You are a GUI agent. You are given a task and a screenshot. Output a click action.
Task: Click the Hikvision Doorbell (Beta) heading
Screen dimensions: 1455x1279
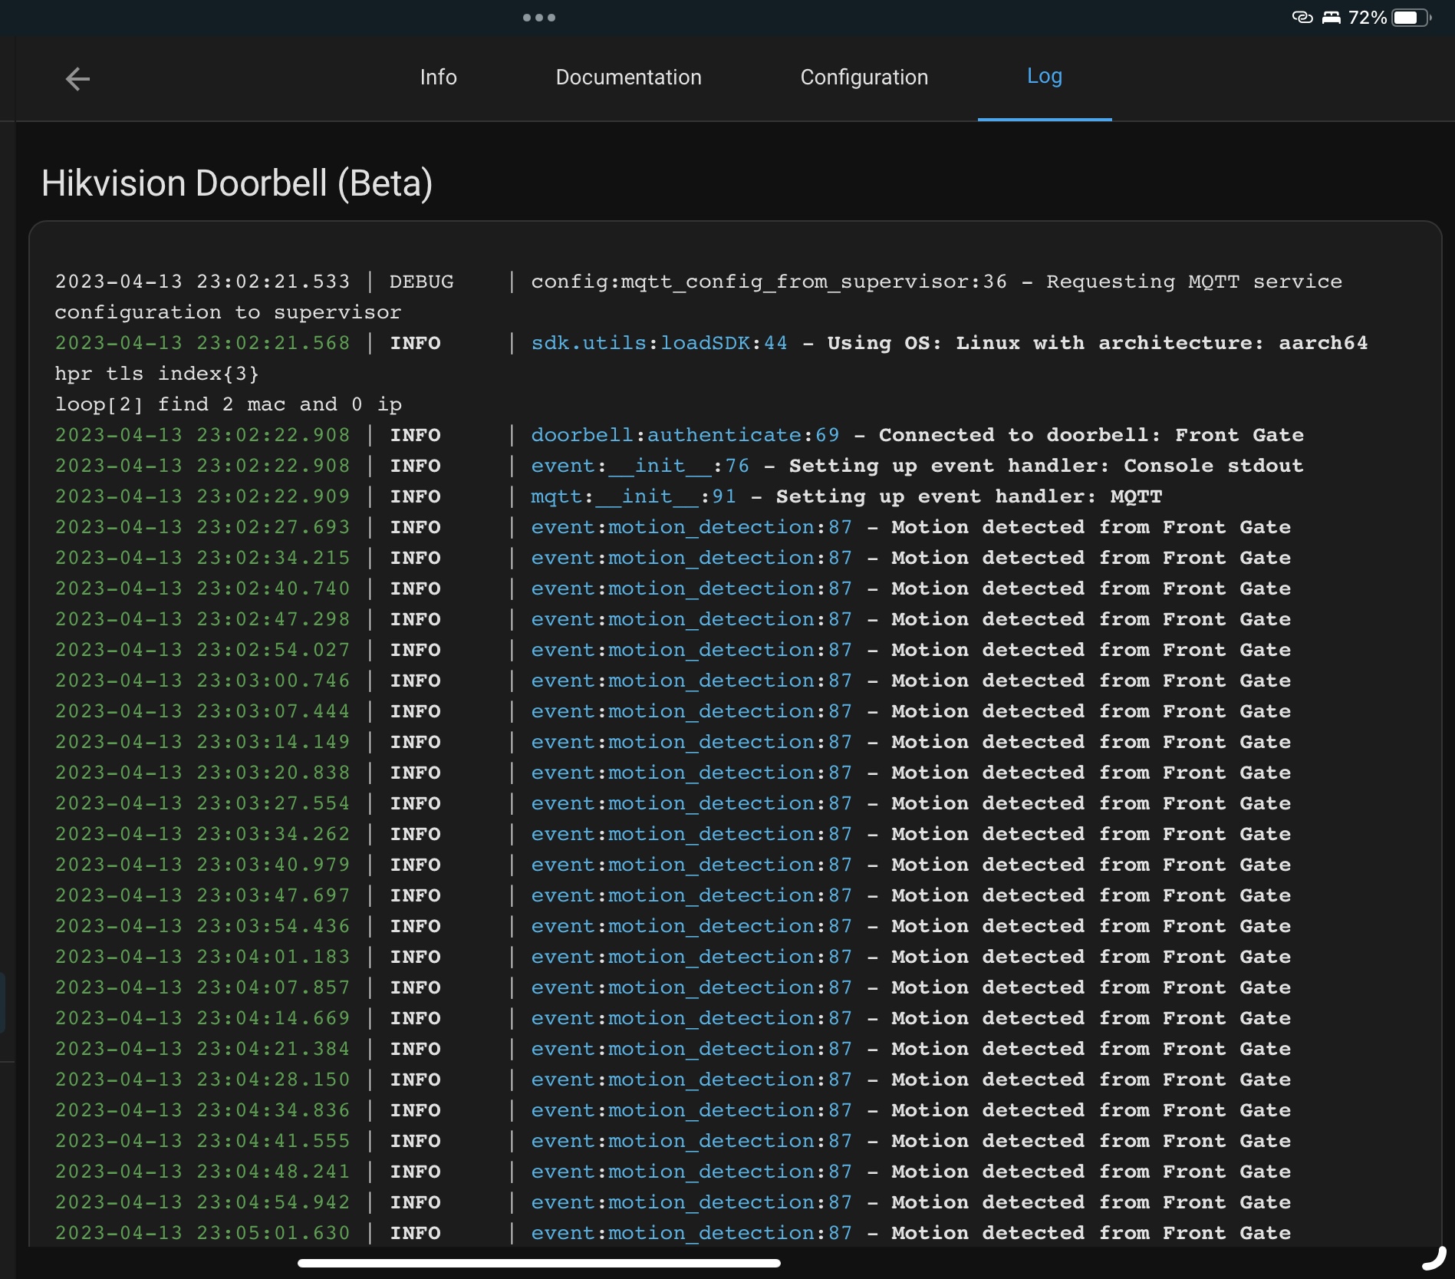point(237,184)
